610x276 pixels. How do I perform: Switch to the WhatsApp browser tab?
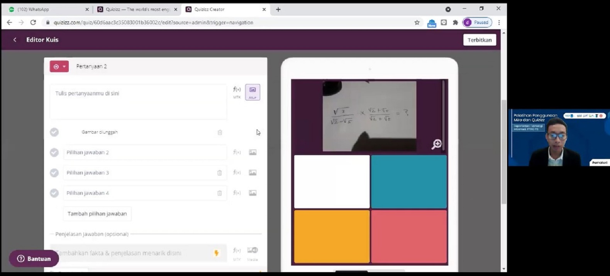point(46,9)
